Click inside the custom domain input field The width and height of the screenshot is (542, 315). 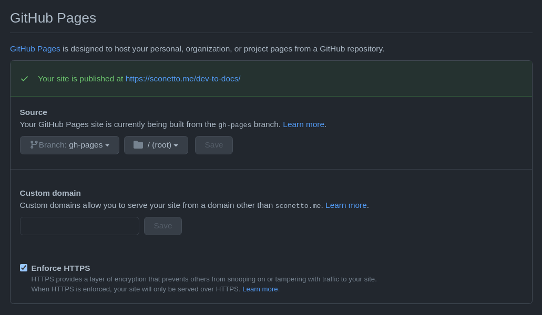79,225
